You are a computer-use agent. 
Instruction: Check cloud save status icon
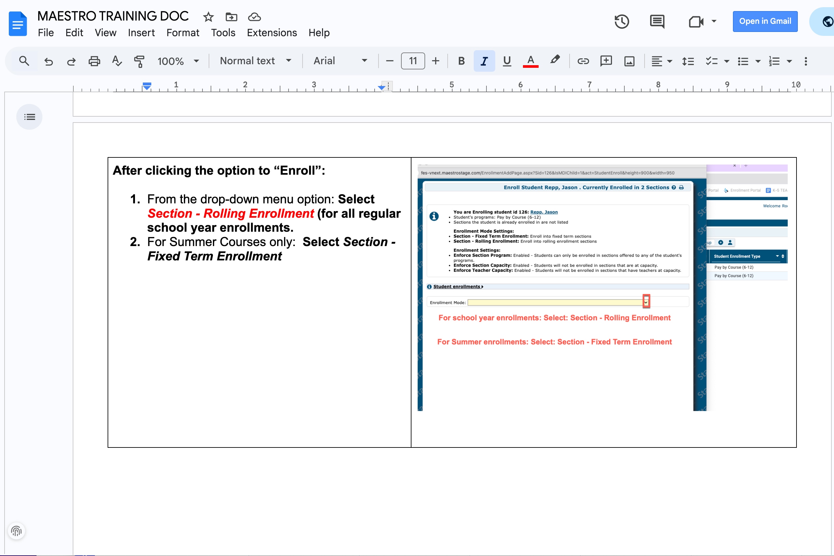pyautogui.click(x=254, y=17)
